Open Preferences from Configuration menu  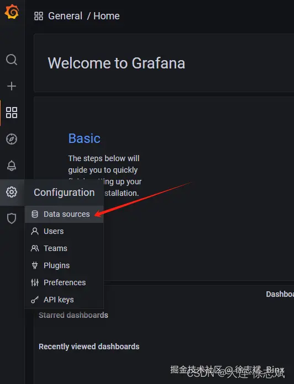click(x=64, y=282)
